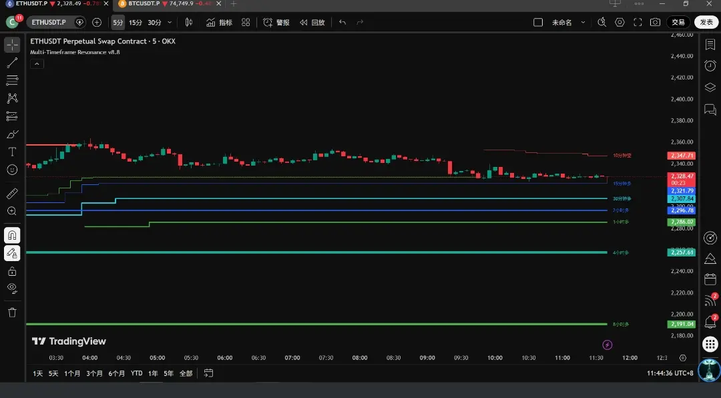
Task: Expand the timeframe dropdown arrow
Action: pos(170,22)
